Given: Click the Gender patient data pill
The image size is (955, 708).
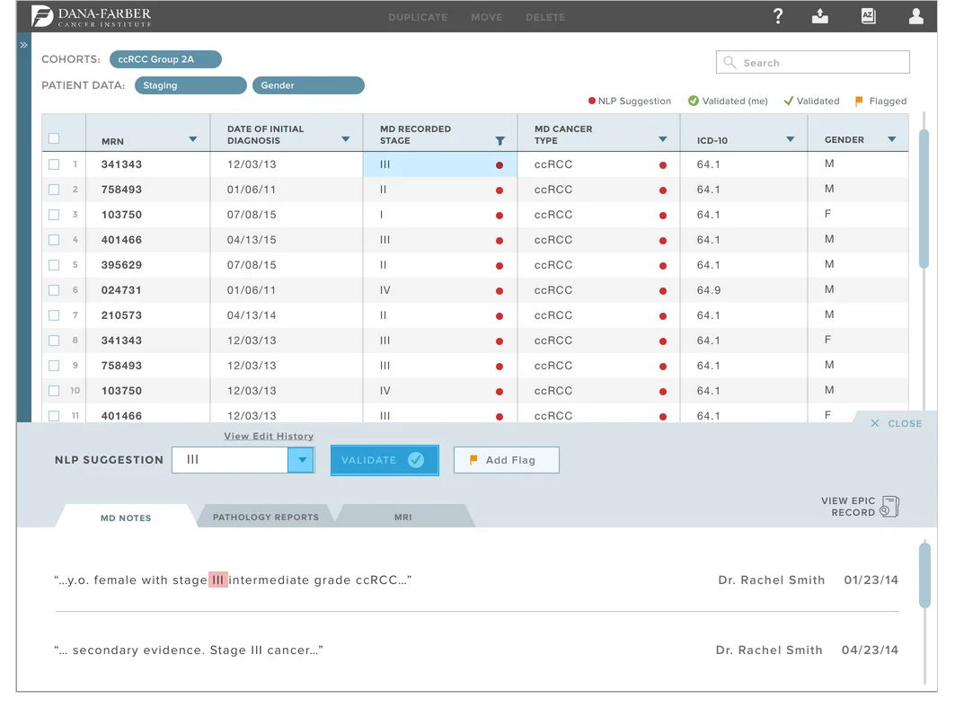Looking at the screenshot, I should click(308, 85).
